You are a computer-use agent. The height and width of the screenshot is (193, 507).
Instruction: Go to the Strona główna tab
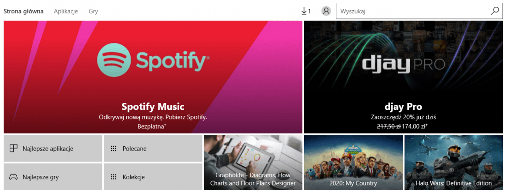[x=23, y=12]
